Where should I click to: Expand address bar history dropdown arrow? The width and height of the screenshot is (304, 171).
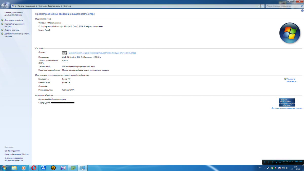[259, 6]
